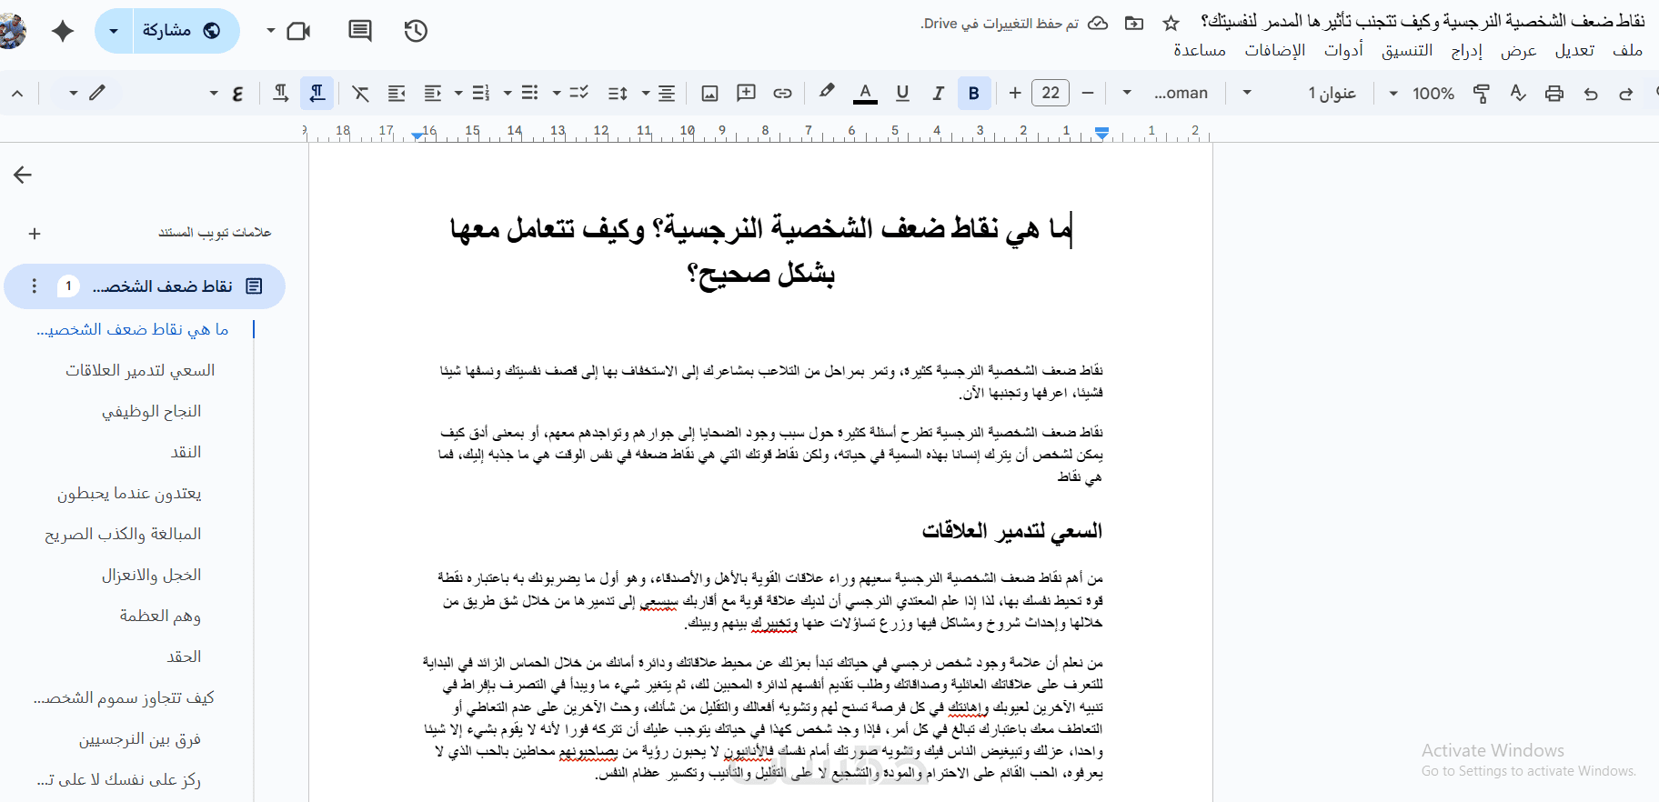Apply a checklist
This screenshot has height=802, width=1659.
(x=579, y=93)
